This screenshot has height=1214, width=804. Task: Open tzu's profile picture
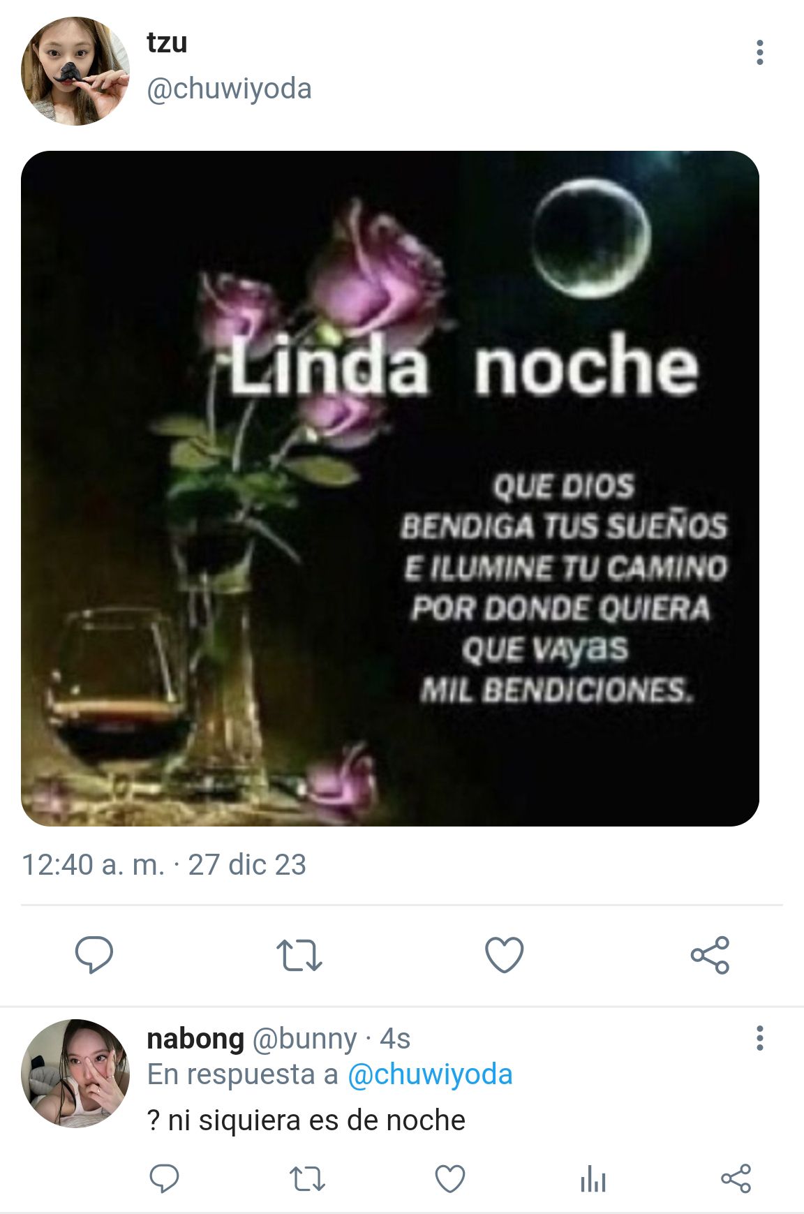click(75, 71)
